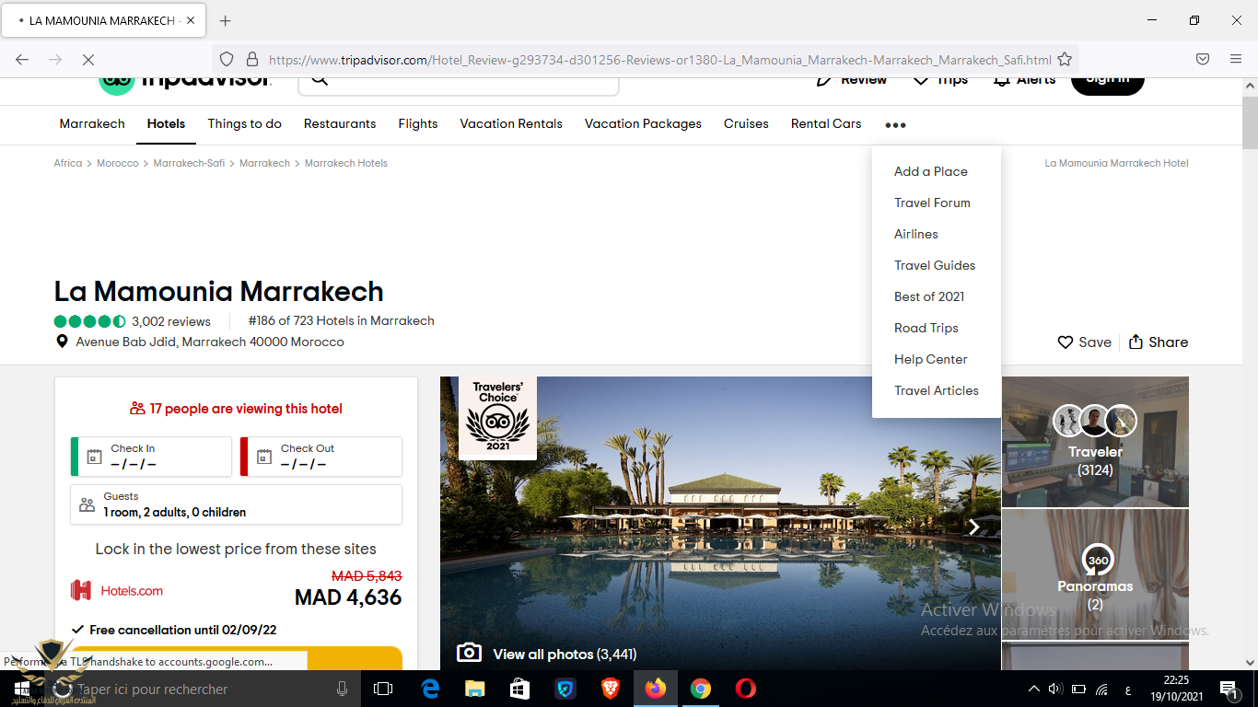Viewport: 1258px width, 707px height.
Task: Open the Traveler photos thumbnail
Action: point(1095,442)
